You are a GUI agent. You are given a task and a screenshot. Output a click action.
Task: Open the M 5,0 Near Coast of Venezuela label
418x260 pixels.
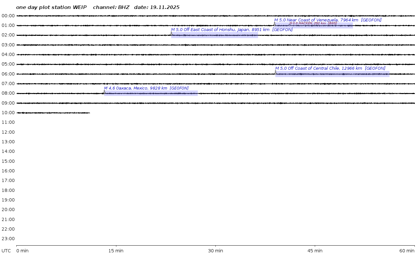(x=328, y=20)
